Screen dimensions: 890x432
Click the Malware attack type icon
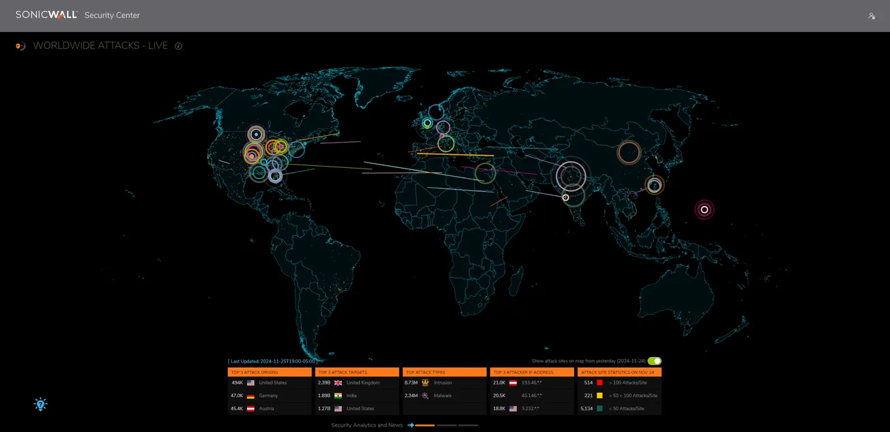pyautogui.click(x=425, y=396)
